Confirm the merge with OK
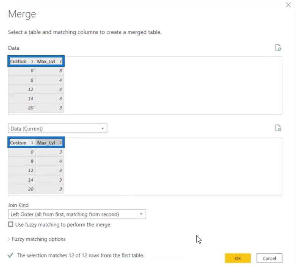Screen dimensions: 295x267 (x=238, y=258)
